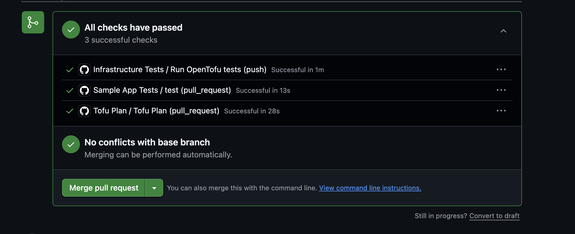Click the green tick for Infrastructure Tests
575x234 pixels.
point(70,70)
